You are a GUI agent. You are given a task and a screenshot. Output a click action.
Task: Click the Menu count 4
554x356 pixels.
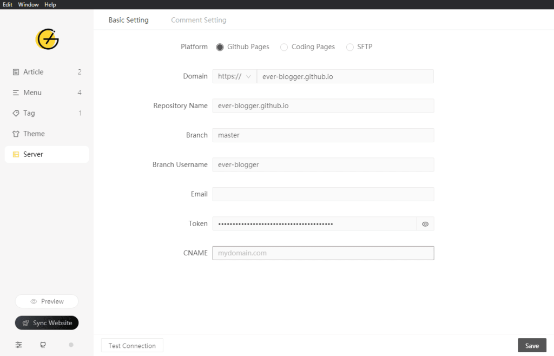pos(80,93)
